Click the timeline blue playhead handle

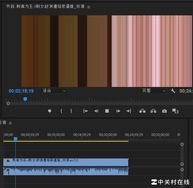tap(16, 139)
